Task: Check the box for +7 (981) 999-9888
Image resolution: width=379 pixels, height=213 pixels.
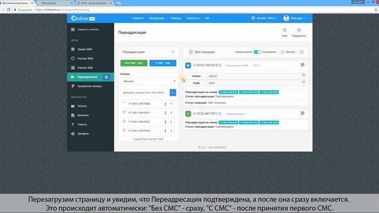Action: 124,103
